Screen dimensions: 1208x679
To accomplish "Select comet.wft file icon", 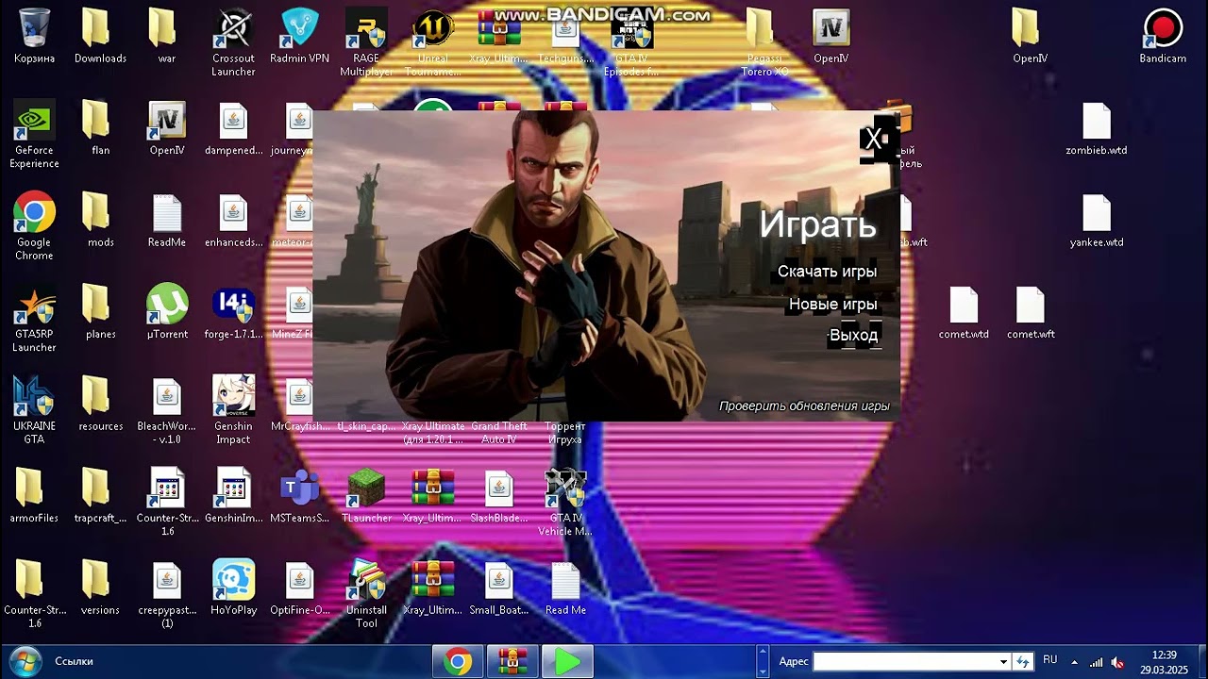I will [1031, 313].
